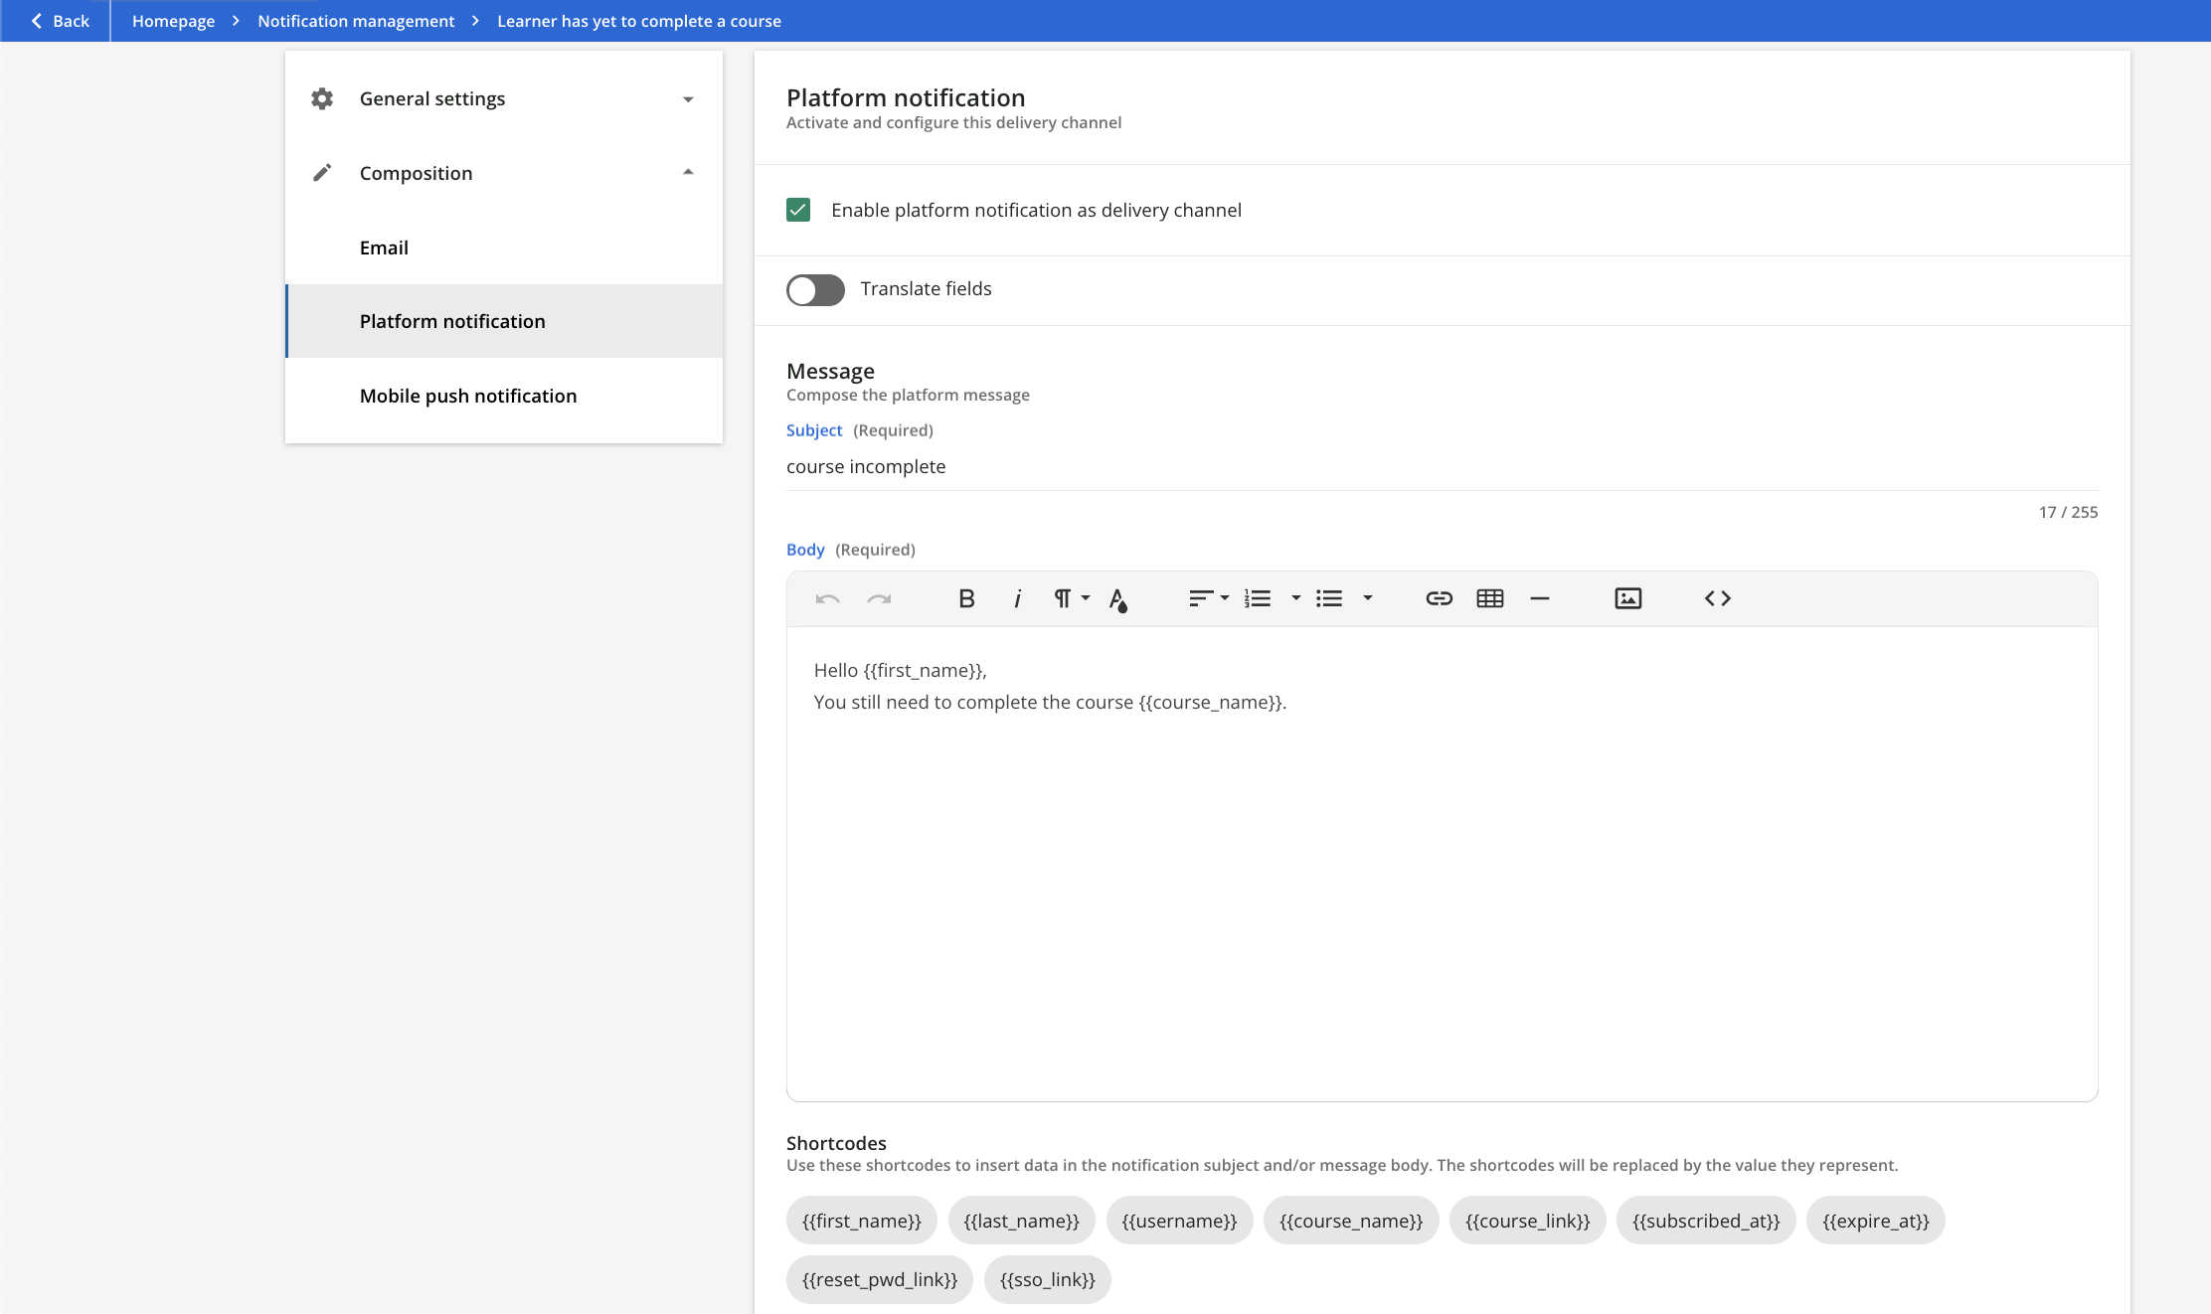Open Mobile push notification settings
The width and height of the screenshot is (2211, 1314).
(x=504, y=396)
